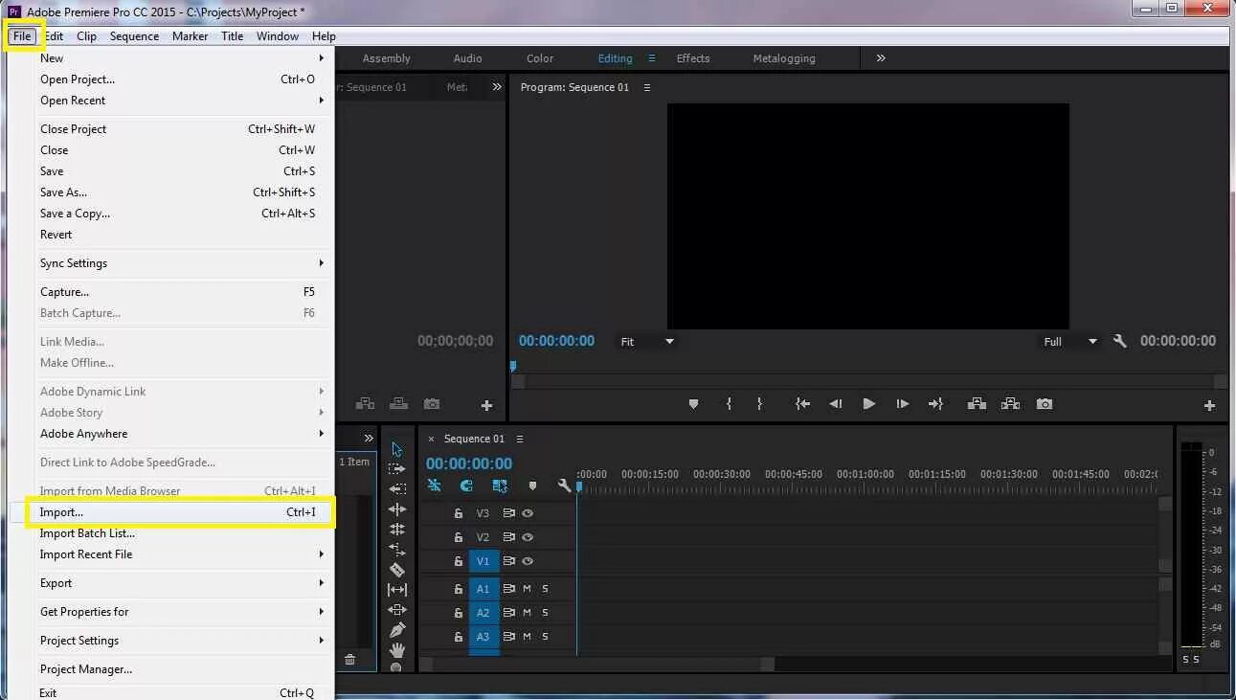This screenshot has width=1236, height=700.
Task: Open timeline display settings wrench
Action: click(x=564, y=486)
